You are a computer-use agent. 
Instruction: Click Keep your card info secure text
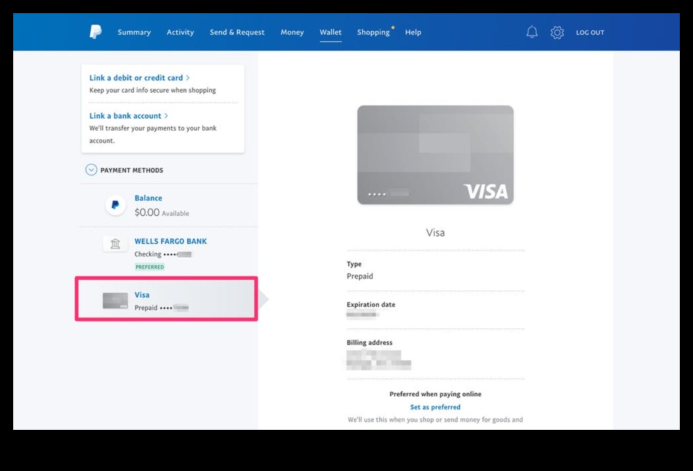coord(153,90)
